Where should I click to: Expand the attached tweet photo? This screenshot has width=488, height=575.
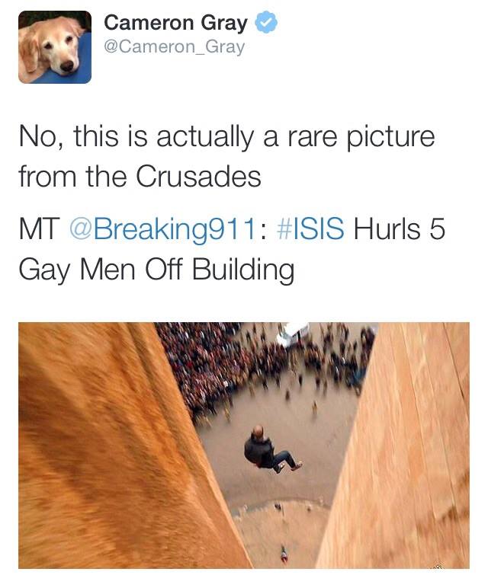coord(244,446)
